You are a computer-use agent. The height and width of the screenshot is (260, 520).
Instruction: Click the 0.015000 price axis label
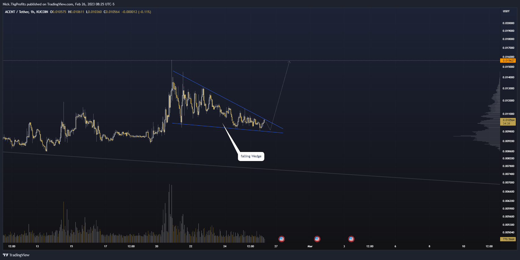[508, 67]
